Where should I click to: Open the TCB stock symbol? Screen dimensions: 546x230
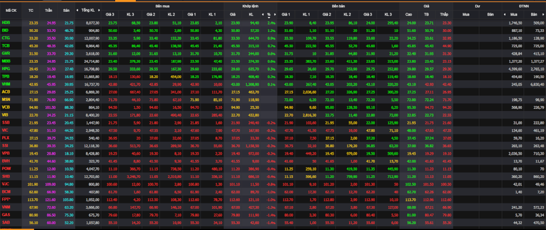click(x=5, y=46)
